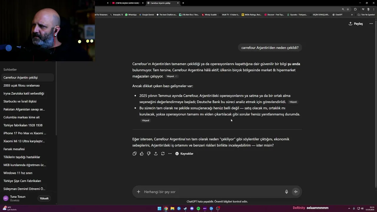The width and height of the screenshot is (377, 212).
Task: Click the volume icon in system tray
Action: click(362, 208)
